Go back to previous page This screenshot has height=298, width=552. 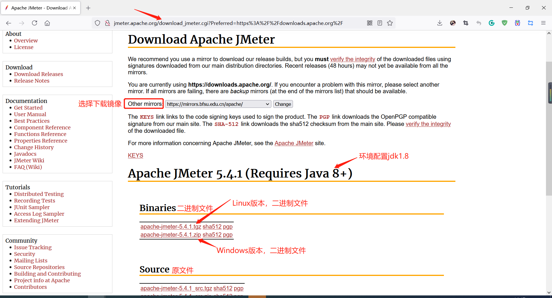tap(9, 23)
